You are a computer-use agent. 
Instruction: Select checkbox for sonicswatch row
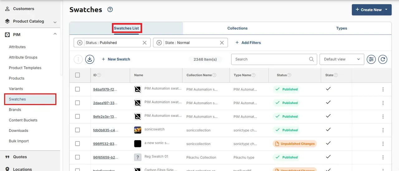(78, 130)
